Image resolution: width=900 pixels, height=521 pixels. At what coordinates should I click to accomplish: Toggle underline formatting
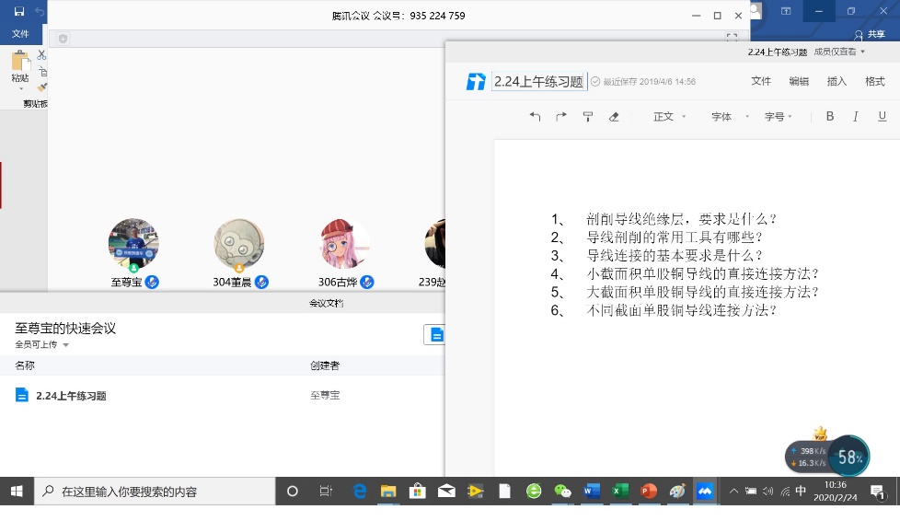coord(883,117)
